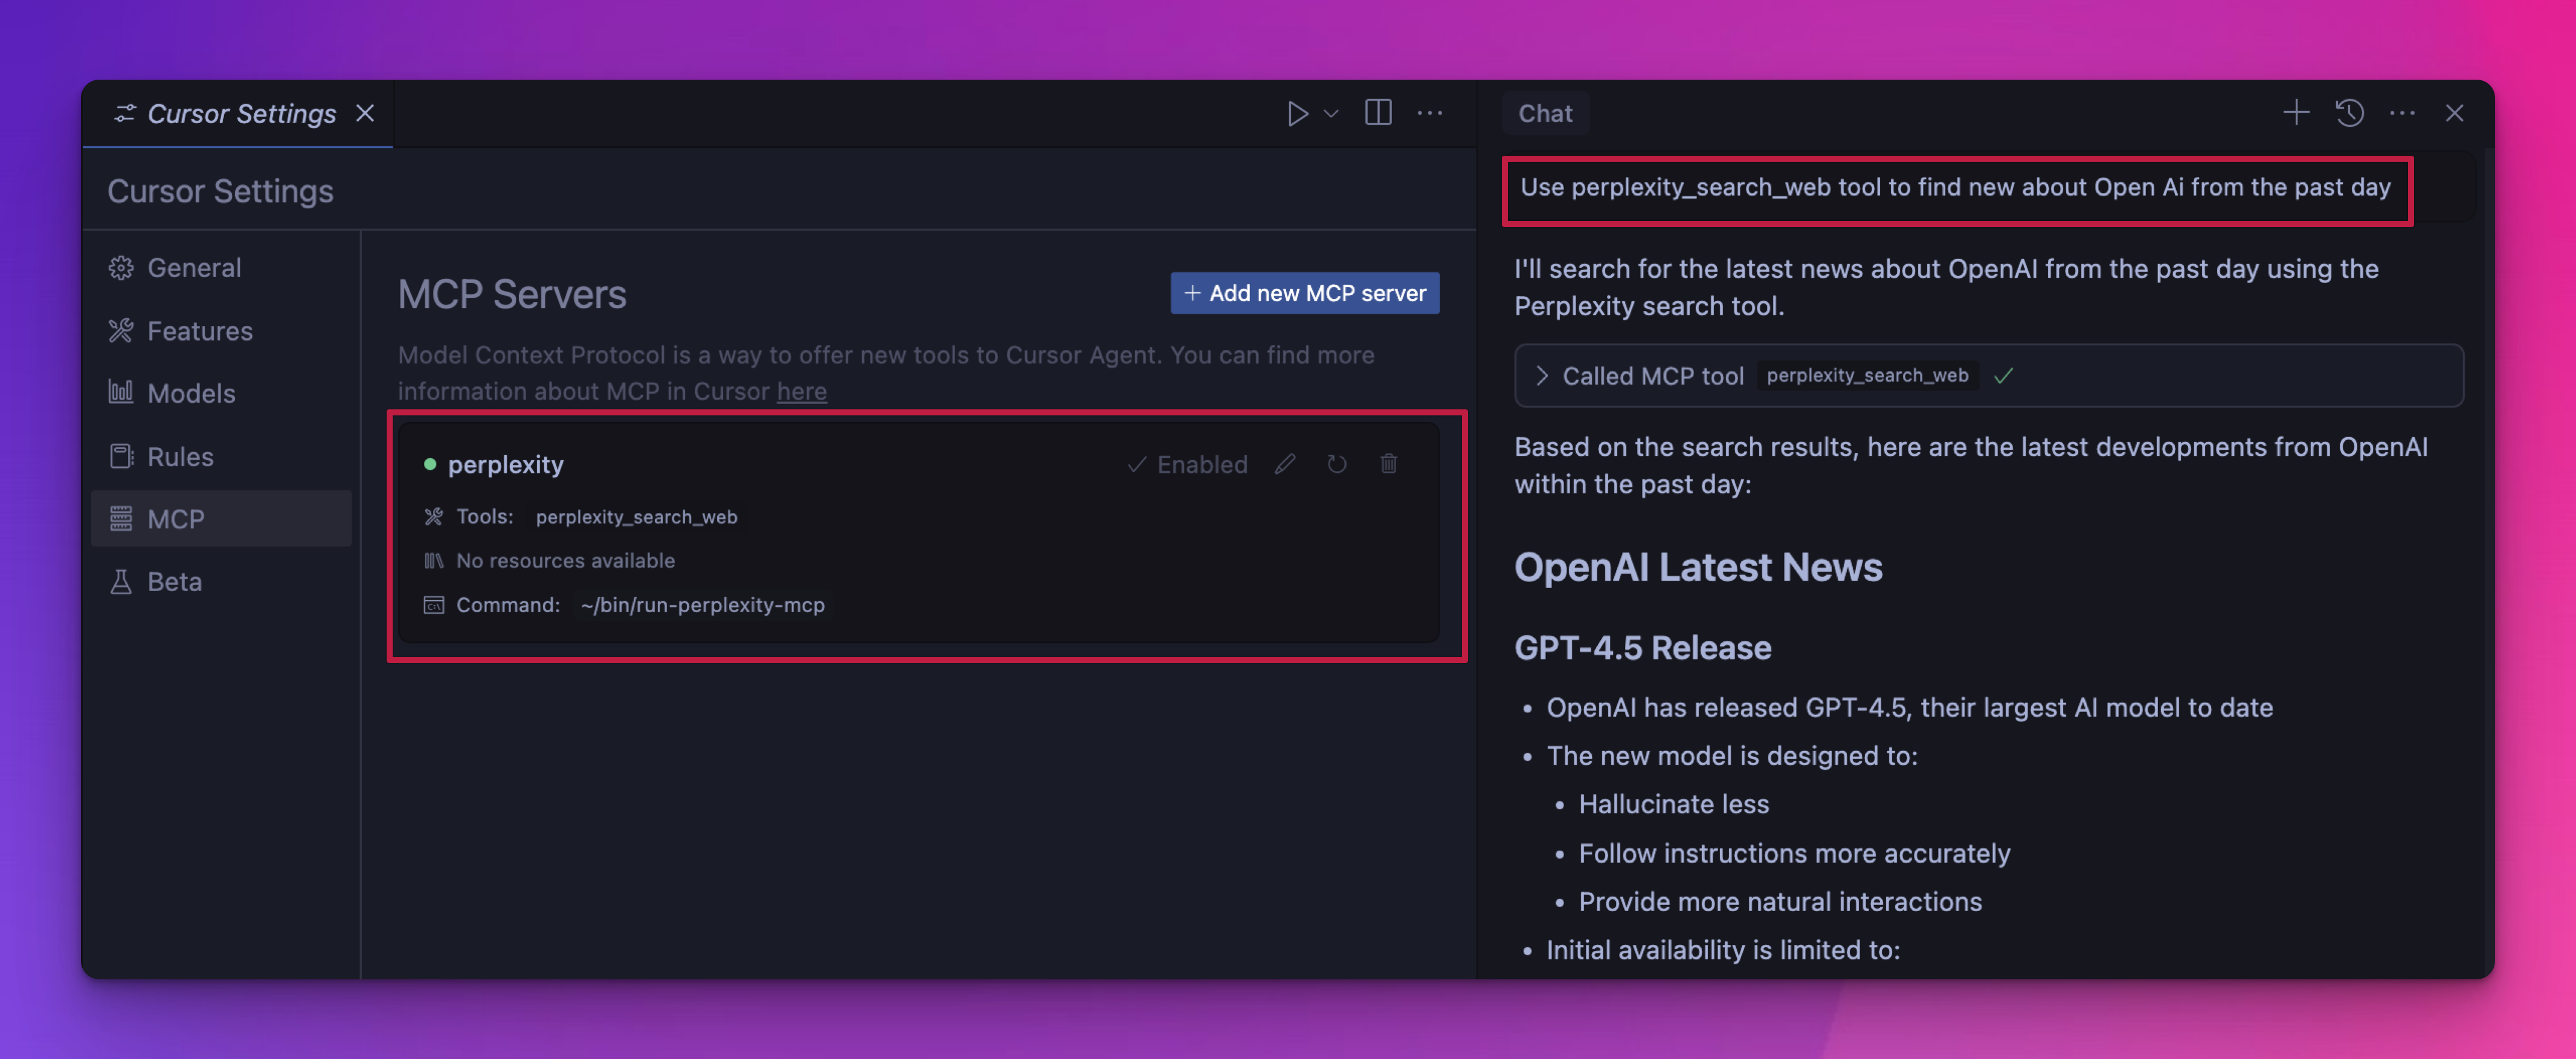Click the Models chart icon in sidebar

(121, 392)
